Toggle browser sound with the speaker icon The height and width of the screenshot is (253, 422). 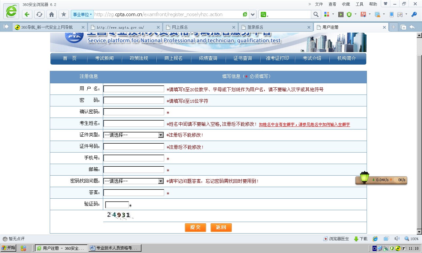click(397, 239)
